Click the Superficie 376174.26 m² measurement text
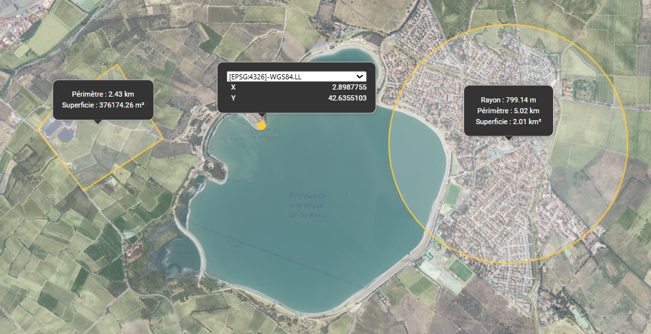 tap(103, 105)
